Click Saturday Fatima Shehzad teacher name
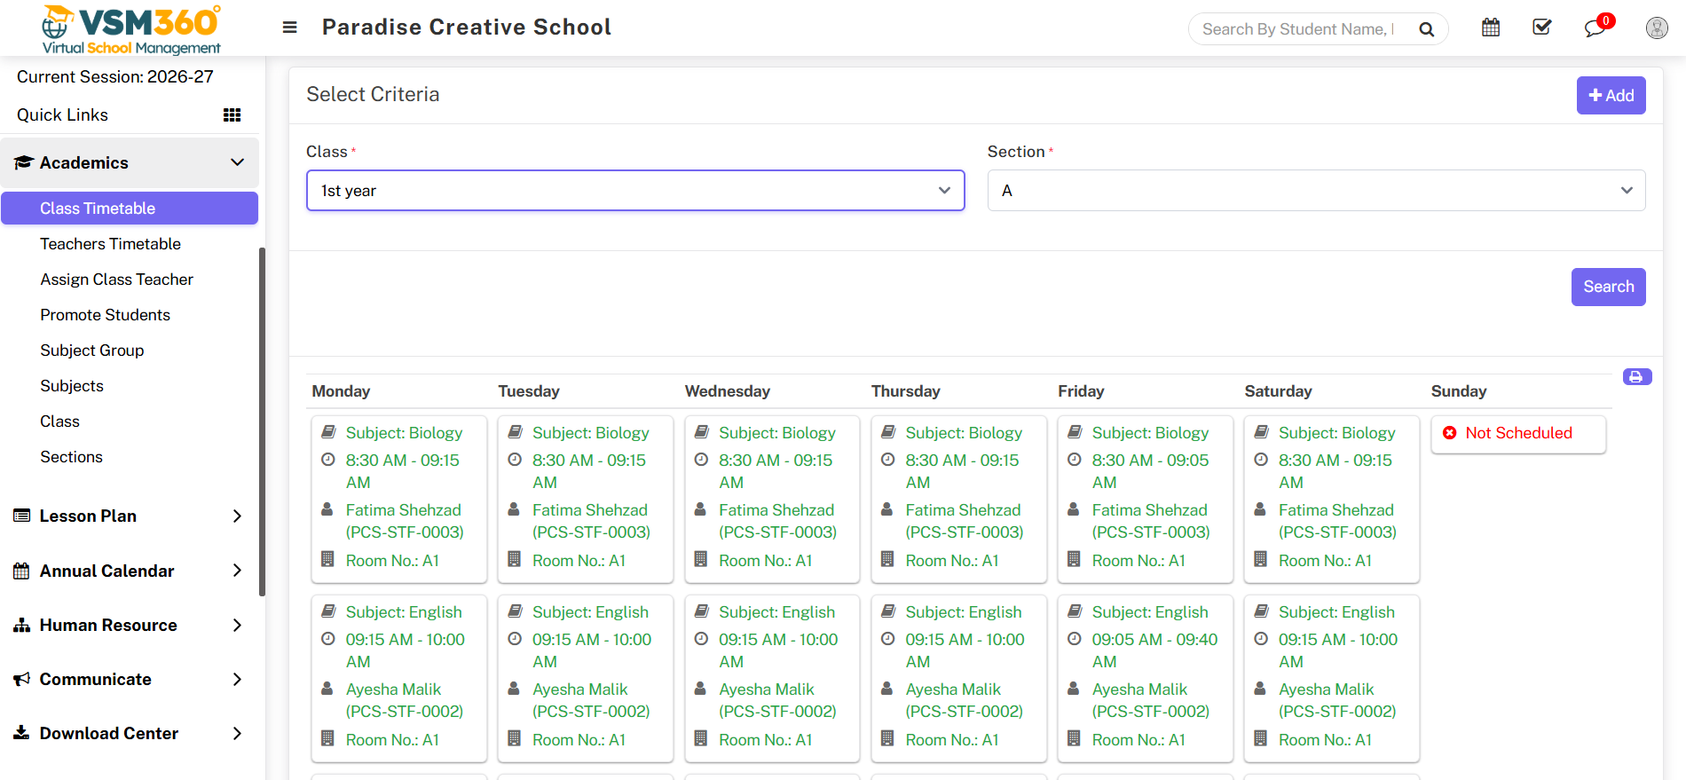The width and height of the screenshot is (1686, 780). [1335, 510]
